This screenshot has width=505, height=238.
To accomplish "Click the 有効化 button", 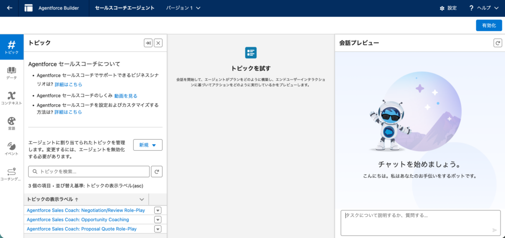I will (x=489, y=25).
